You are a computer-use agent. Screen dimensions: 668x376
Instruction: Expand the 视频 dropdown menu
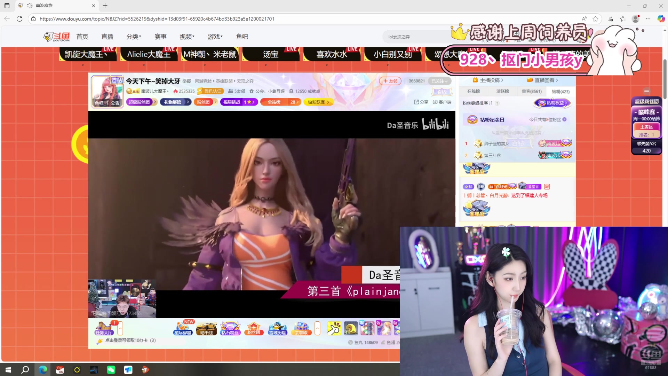click(x=187, y=37)
